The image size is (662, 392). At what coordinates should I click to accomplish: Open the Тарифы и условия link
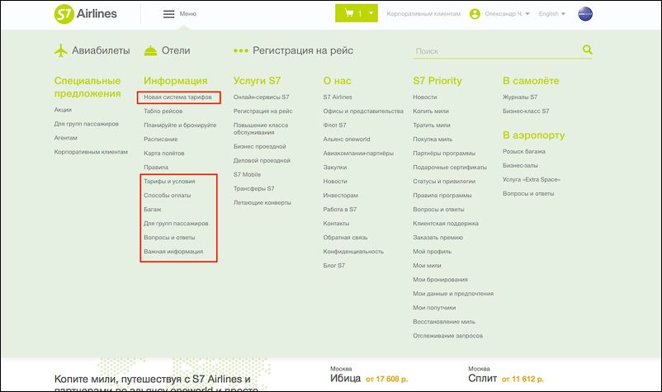point(169,182)
